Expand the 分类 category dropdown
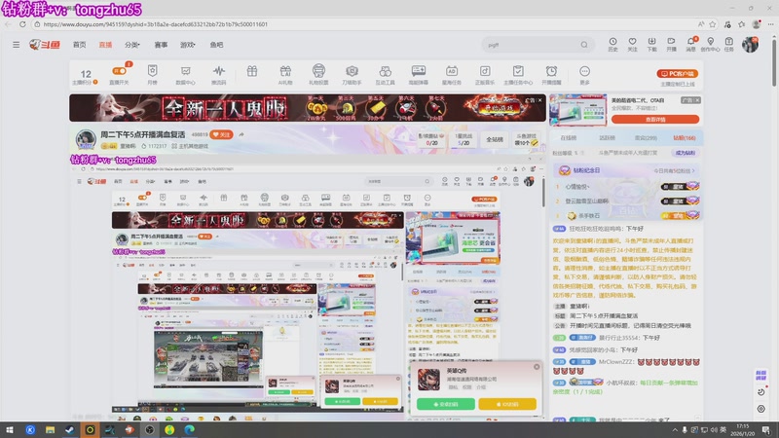 tap(132, 45)
